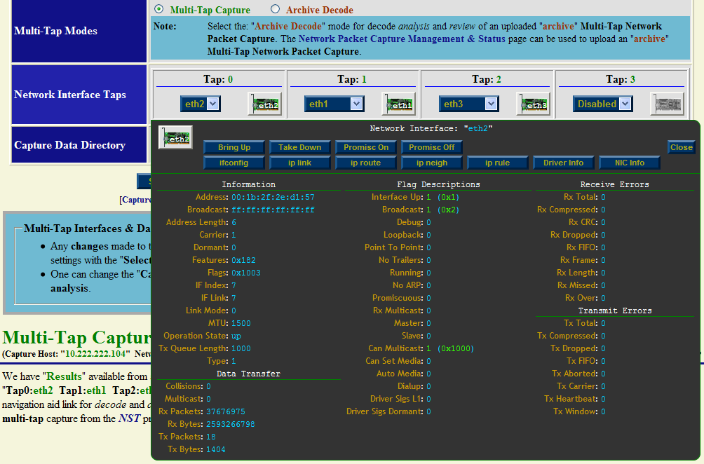Screen dimensions: 704x464
Task: Open the Tap 0 interface dropdown (eth2)
Action: [x=200, y=104]
